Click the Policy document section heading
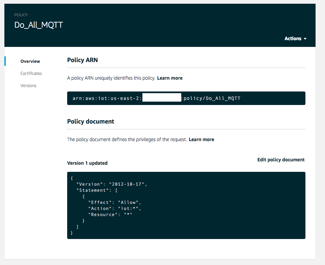 [90, 121]
